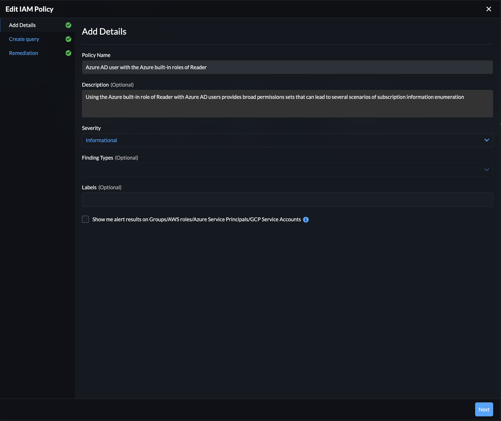Close the Edit IAM Policy dialog
The width and height of the screenshot is (501, 421).
click(x=489, y=9)
